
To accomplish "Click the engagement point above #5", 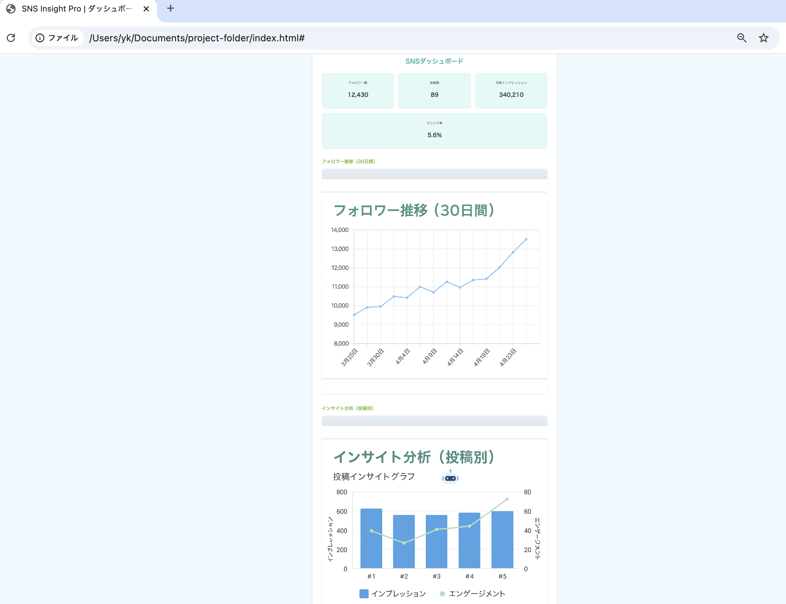I will point(507,499).
